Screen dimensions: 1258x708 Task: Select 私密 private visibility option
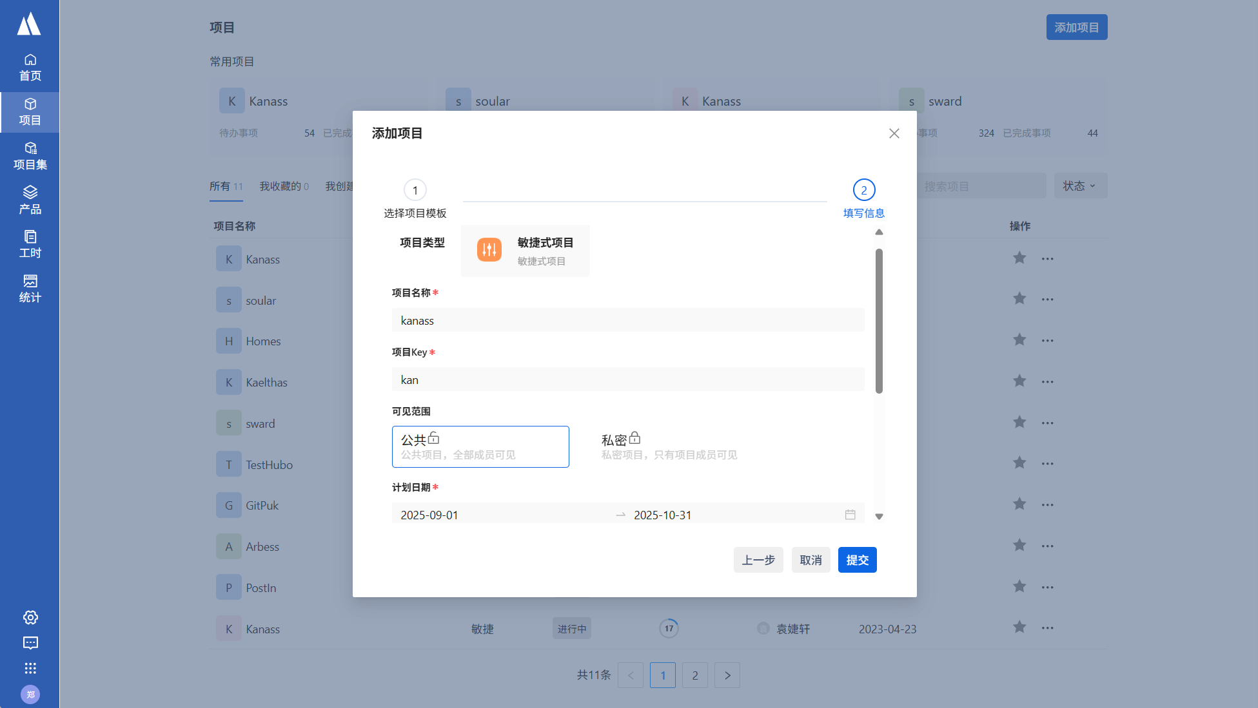coord(669,446)
